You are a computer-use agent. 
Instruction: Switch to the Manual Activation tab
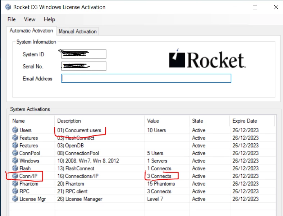(78, 31)
